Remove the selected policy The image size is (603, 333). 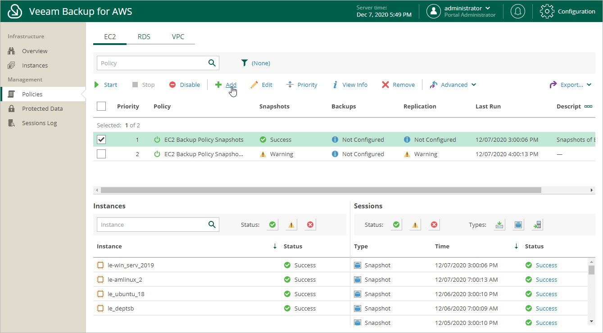pos(399,85)
